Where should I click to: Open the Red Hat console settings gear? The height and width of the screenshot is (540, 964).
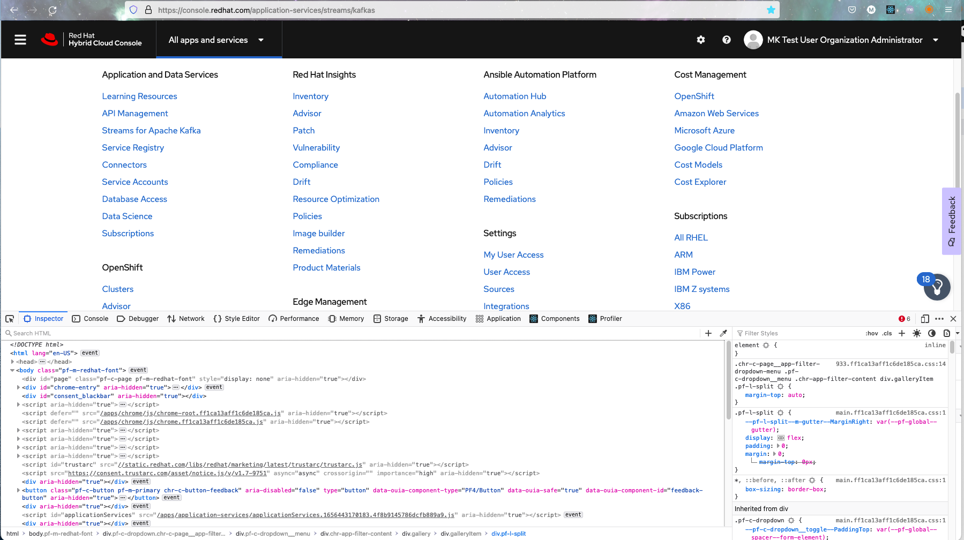point(700,40)
